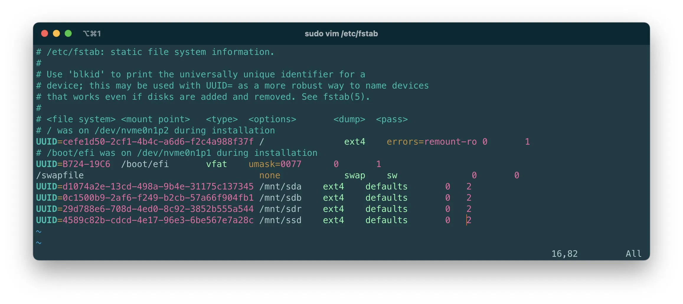
Task: Click the yellow minimize window button
Action: [56, 34]
